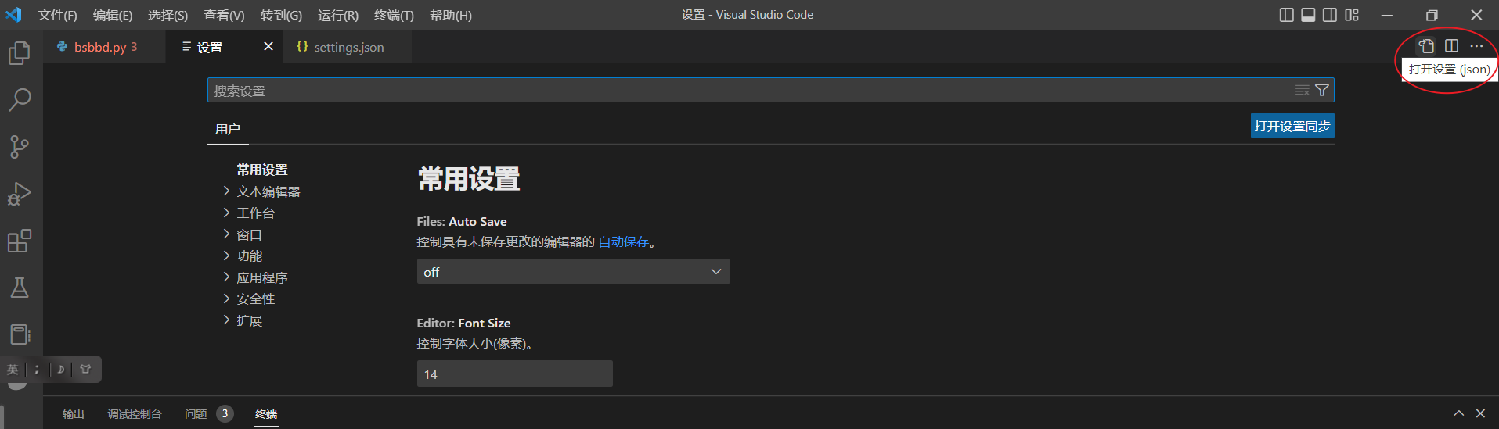Open the Extensions view

click(x=20, y=241)
